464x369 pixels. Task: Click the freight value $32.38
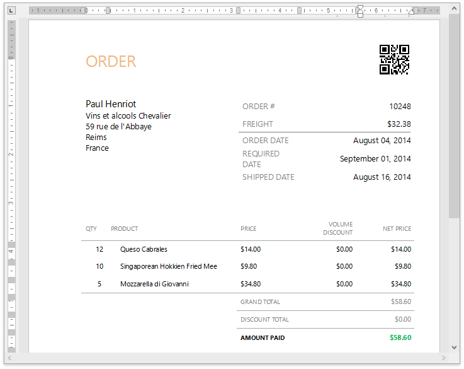coord(399,124)
